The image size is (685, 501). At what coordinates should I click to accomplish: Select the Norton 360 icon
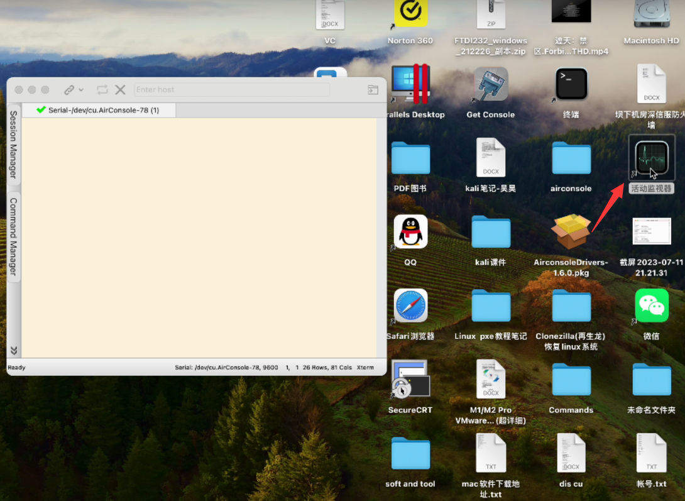click(410, 13)
